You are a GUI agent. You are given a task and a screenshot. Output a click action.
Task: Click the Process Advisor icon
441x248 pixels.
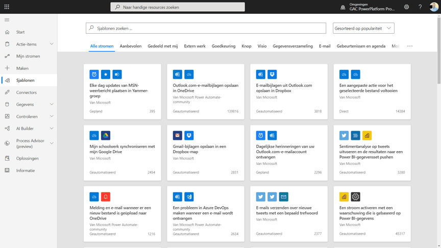[x=7, y=143]
